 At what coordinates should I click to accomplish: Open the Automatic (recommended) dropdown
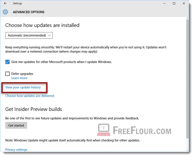pyautogui.click(x=29, y=36)
